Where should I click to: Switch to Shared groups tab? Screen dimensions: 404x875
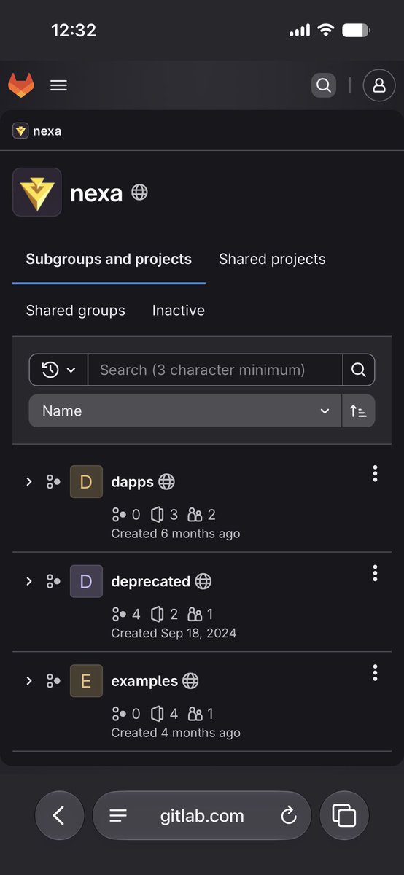click(x=76, y=310)
